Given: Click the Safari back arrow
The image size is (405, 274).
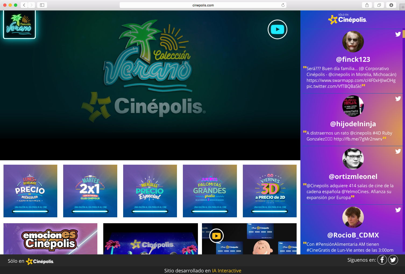Looking at the screenshot, I should [x=24, y=5].
